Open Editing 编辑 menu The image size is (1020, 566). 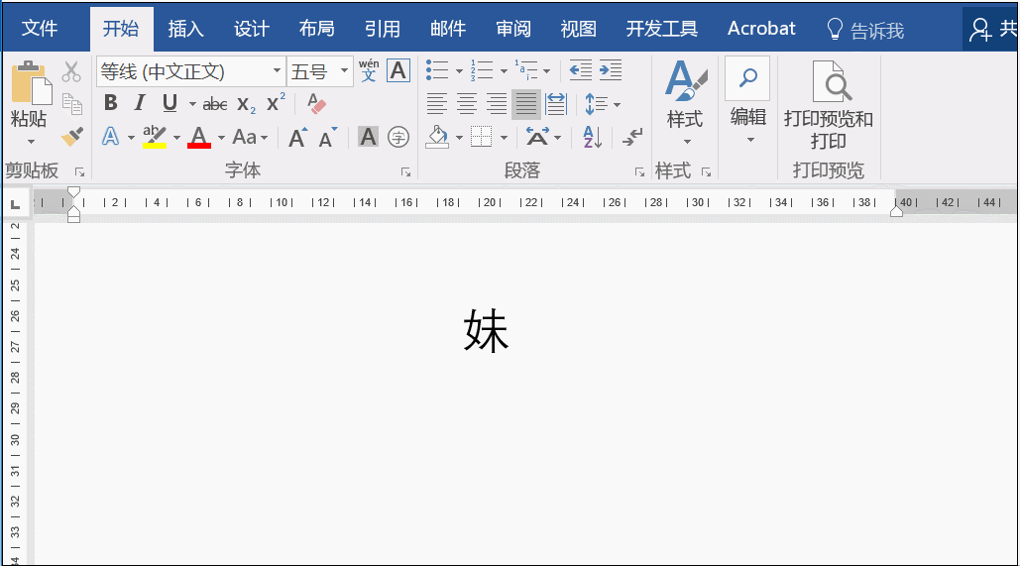tap(748, 101)
